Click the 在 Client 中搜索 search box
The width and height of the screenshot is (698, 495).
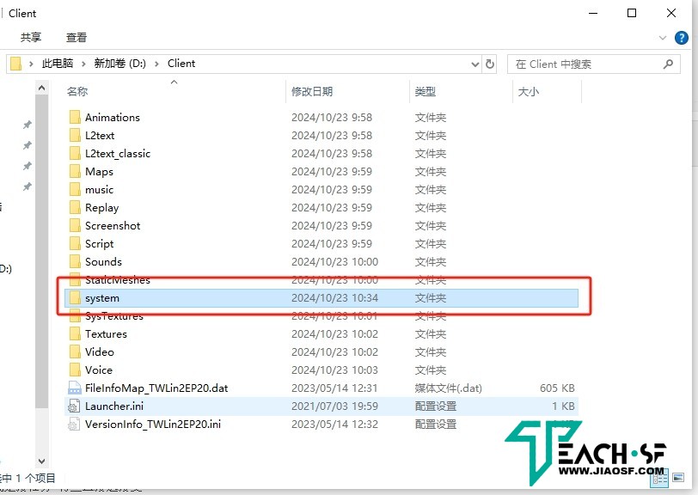pos(594,64)
